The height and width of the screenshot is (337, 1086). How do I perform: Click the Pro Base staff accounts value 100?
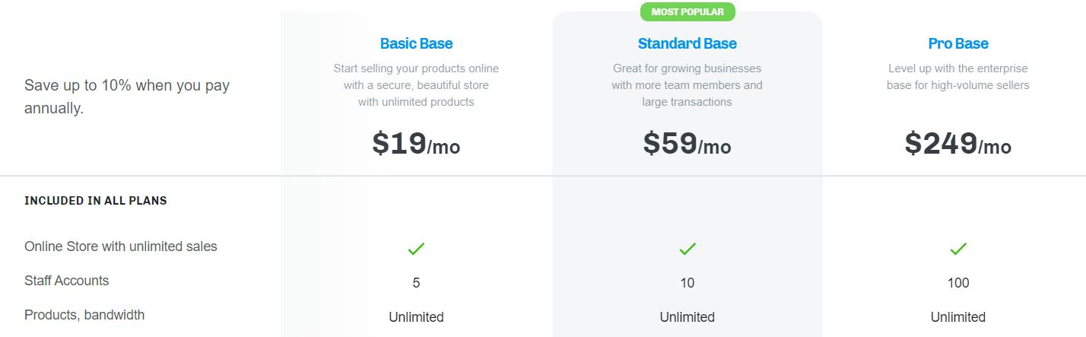(x=958, y=283)
